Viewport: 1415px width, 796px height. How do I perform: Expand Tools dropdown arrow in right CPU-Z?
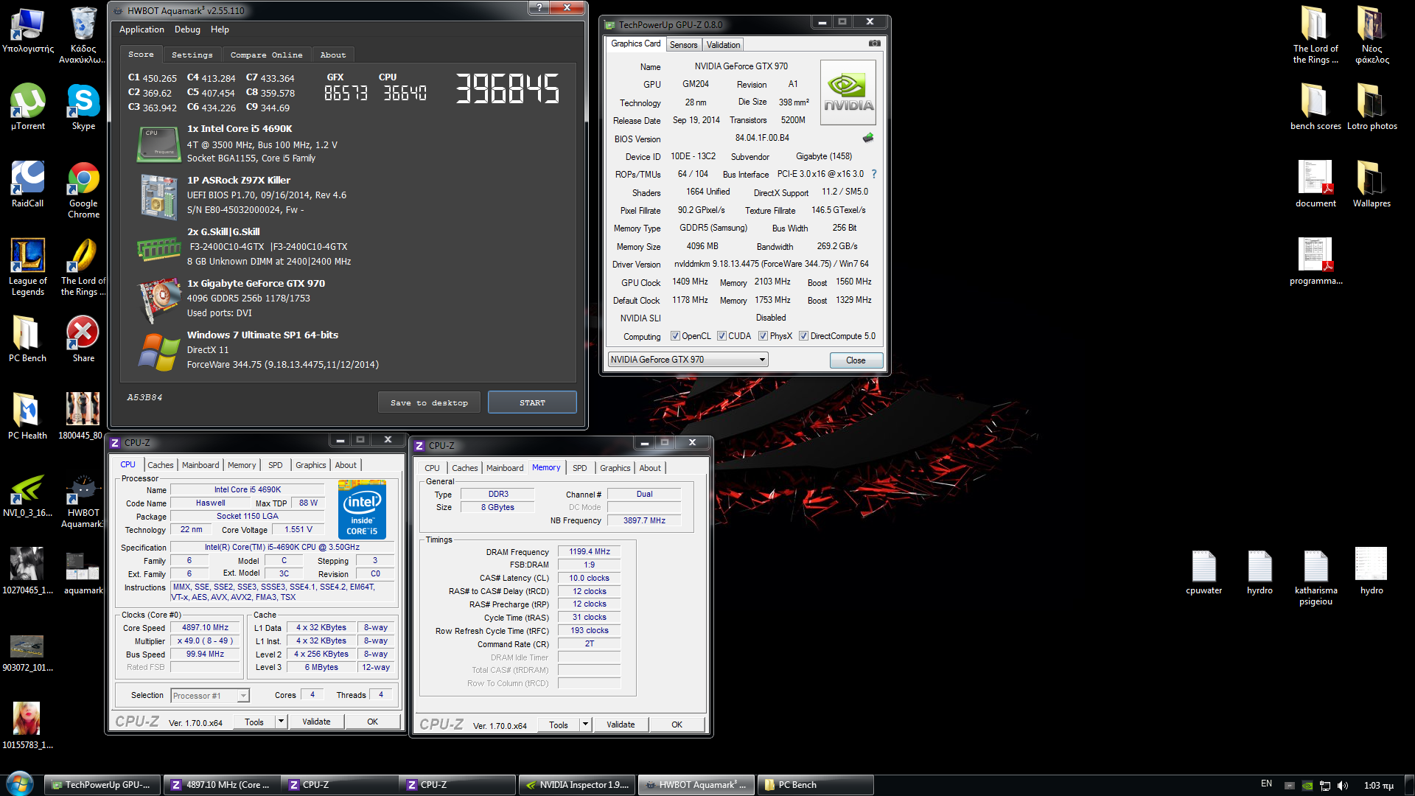pyautogui.click(x=585, y=725)
